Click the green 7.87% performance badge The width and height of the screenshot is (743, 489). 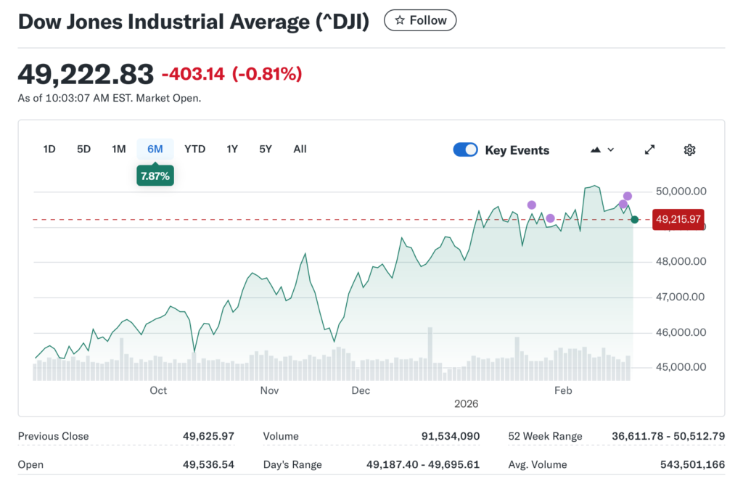click(x=155, y=175)
